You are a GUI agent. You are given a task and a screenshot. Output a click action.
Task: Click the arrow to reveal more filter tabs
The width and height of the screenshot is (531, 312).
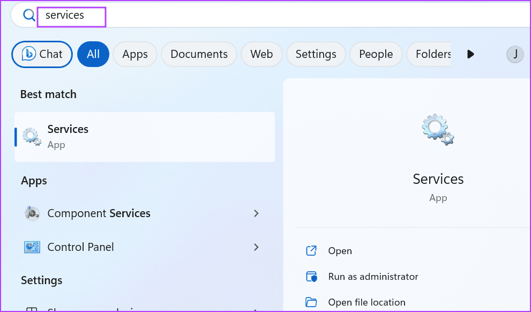tap(470, 54)
